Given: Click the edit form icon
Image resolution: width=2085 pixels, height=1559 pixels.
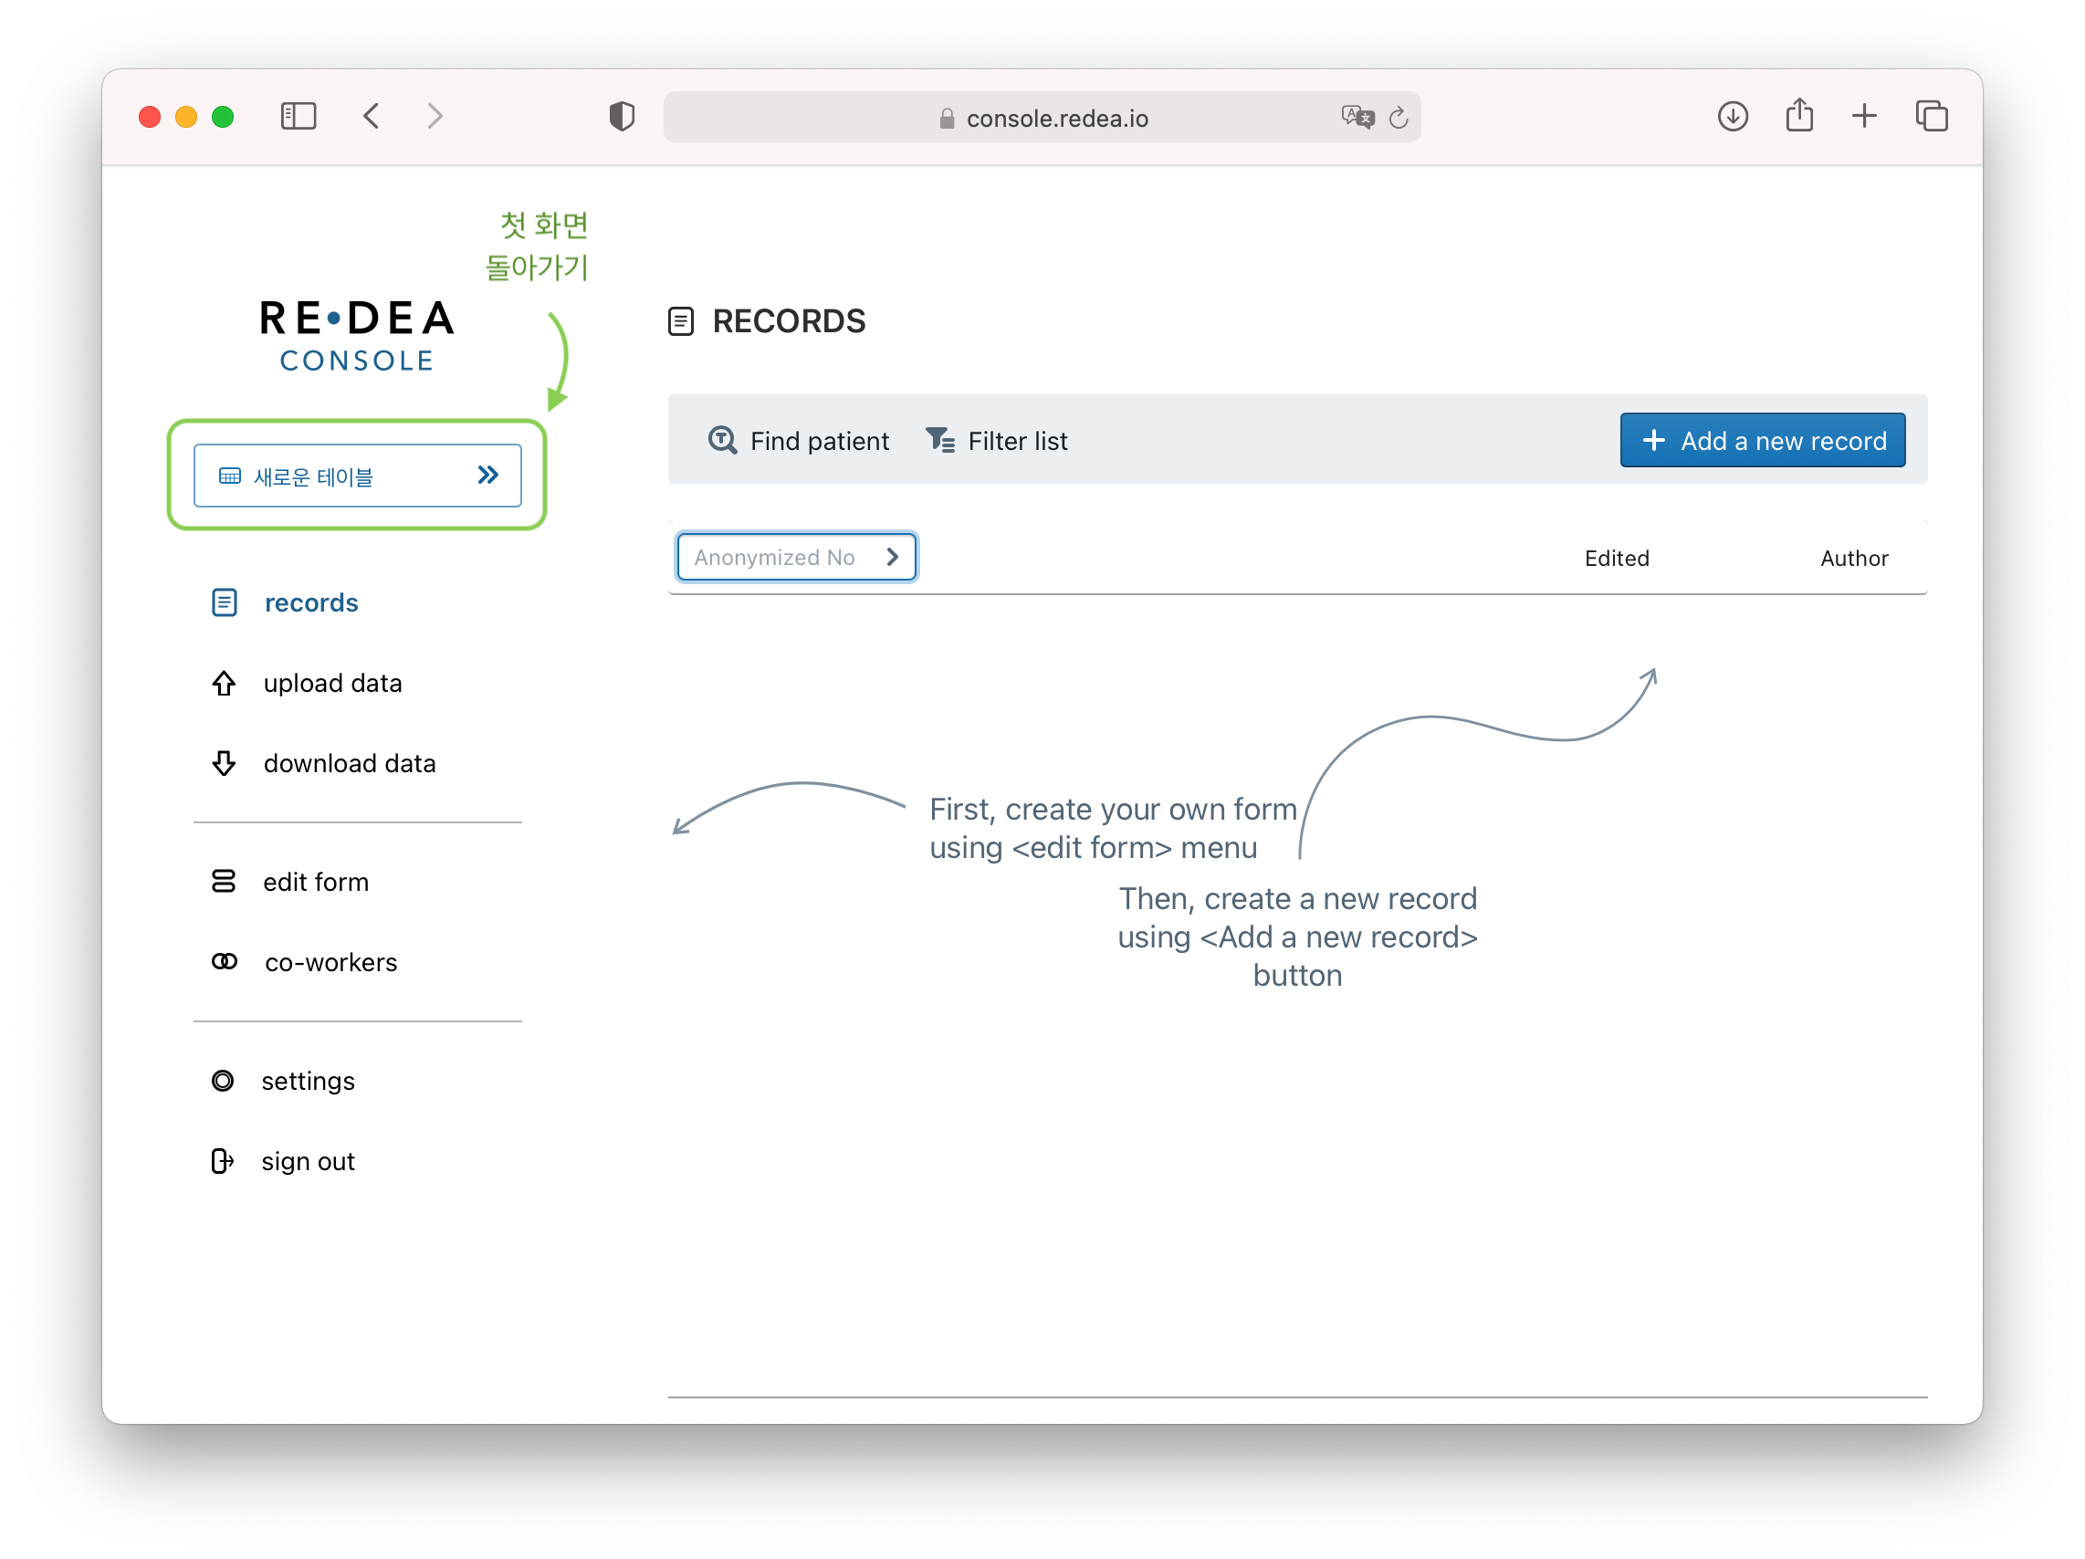Looking at the screenshot, I should pos(224,883).
